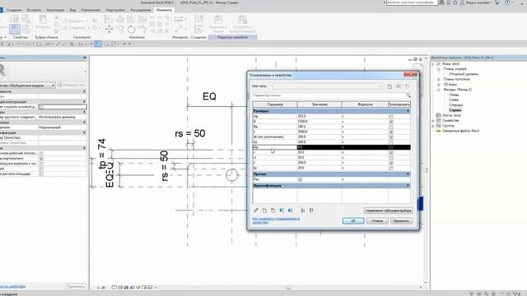
Task: Open the Надстройки ribbon tab
Action: click(x=115, y=10)
